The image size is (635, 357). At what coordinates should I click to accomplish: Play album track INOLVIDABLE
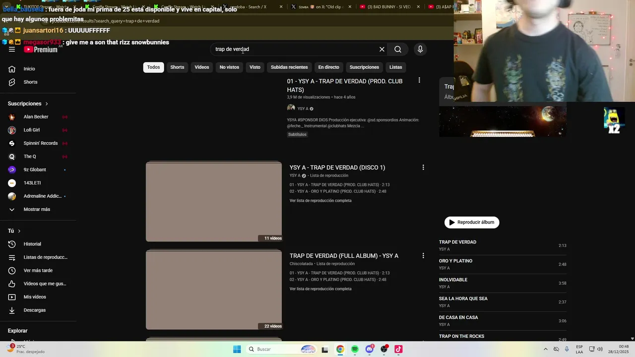[503, 283]
